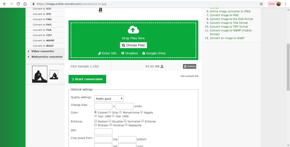The height and width of the screenshot is (147, 290).
Task: Delete the CR2 Sample 1.CR2 file
Action: (x=190, y=67)
